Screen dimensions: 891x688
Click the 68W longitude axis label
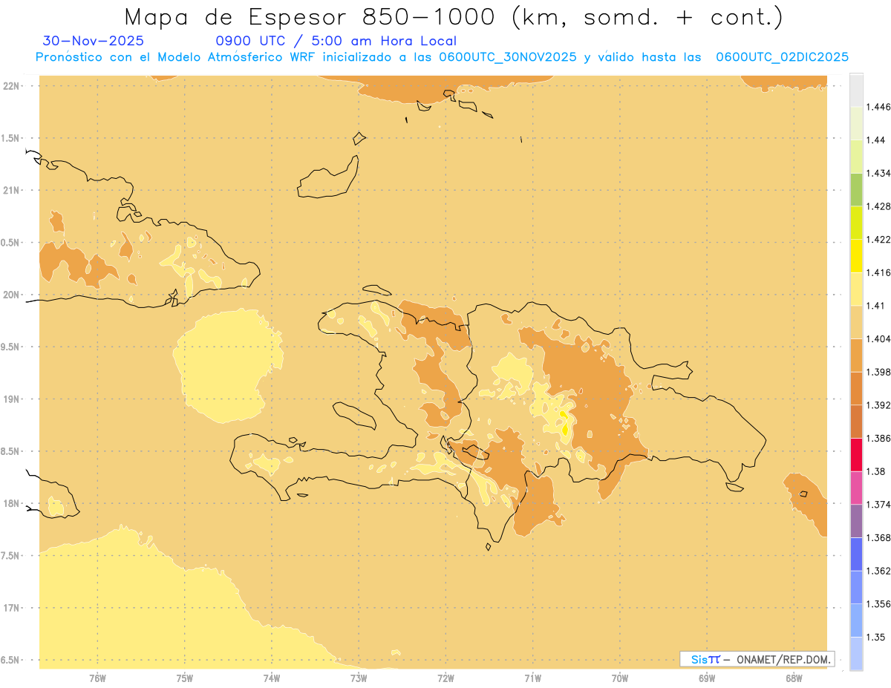click(793, 678)
